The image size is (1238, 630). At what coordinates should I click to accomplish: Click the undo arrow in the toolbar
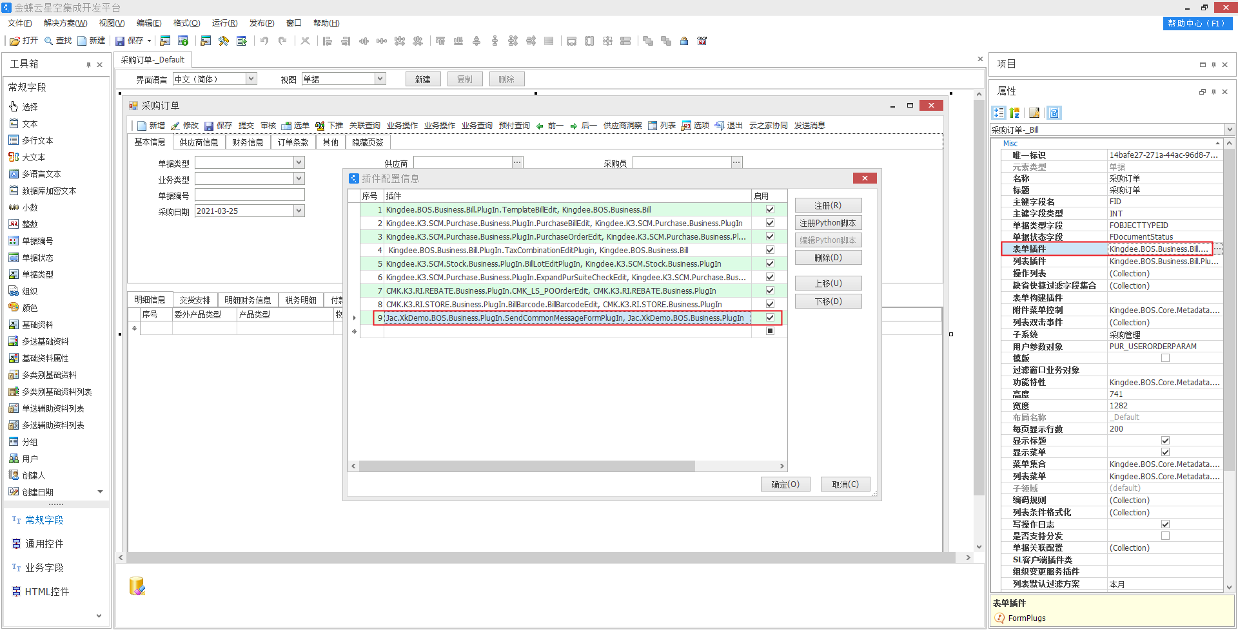[x=264, y=41]
